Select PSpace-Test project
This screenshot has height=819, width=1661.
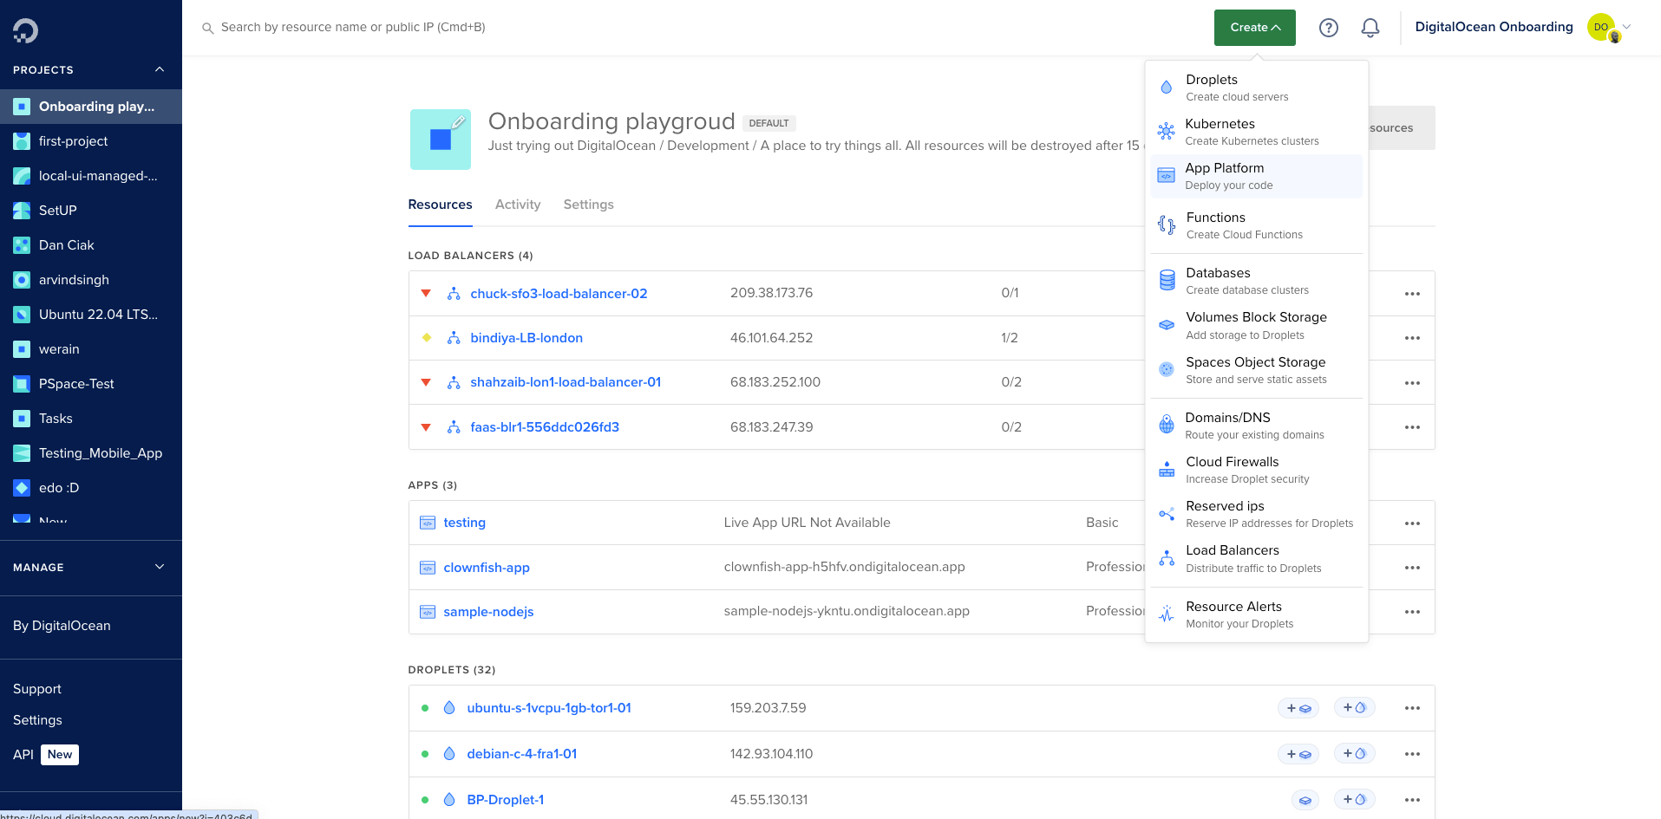[x=91, y=384]
